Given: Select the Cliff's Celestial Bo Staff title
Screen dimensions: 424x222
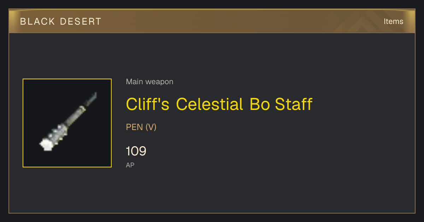Looking at the screenshot, I should [x=219, y=104].
